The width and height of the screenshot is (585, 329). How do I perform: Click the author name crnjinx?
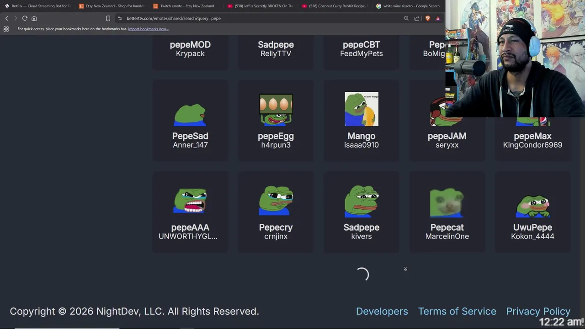point(276,236)
